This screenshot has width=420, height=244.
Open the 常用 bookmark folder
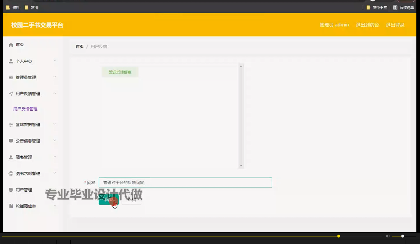(31, 7)
